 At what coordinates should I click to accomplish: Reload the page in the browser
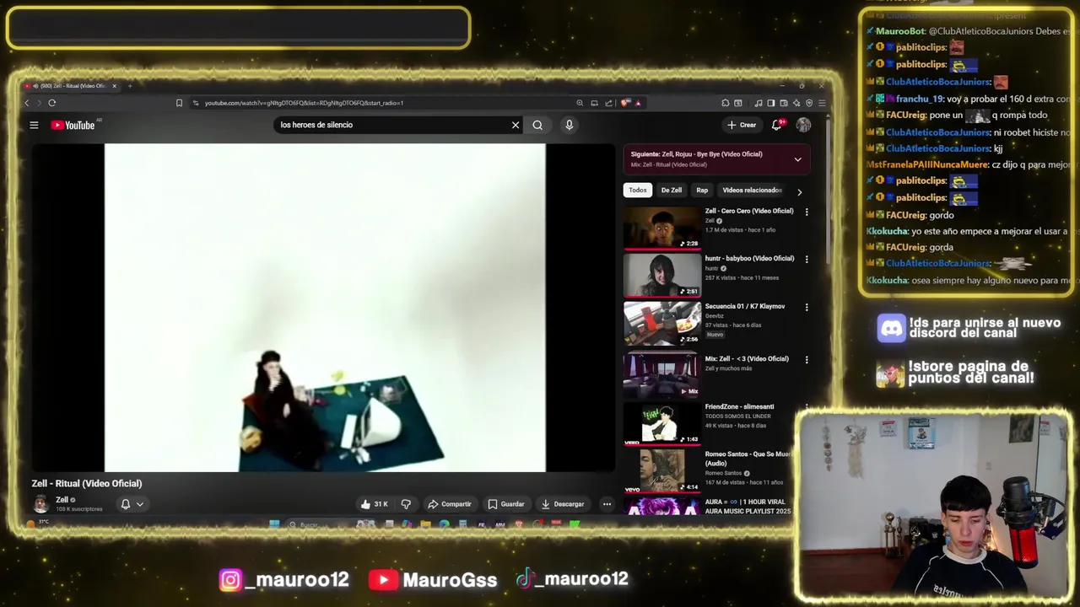coord(51,103)
